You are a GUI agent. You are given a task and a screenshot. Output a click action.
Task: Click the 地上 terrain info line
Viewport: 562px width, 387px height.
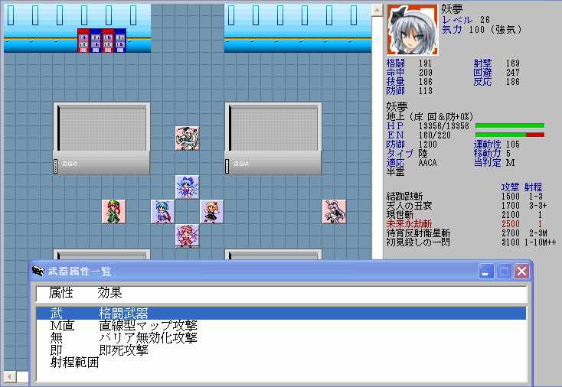430,117
